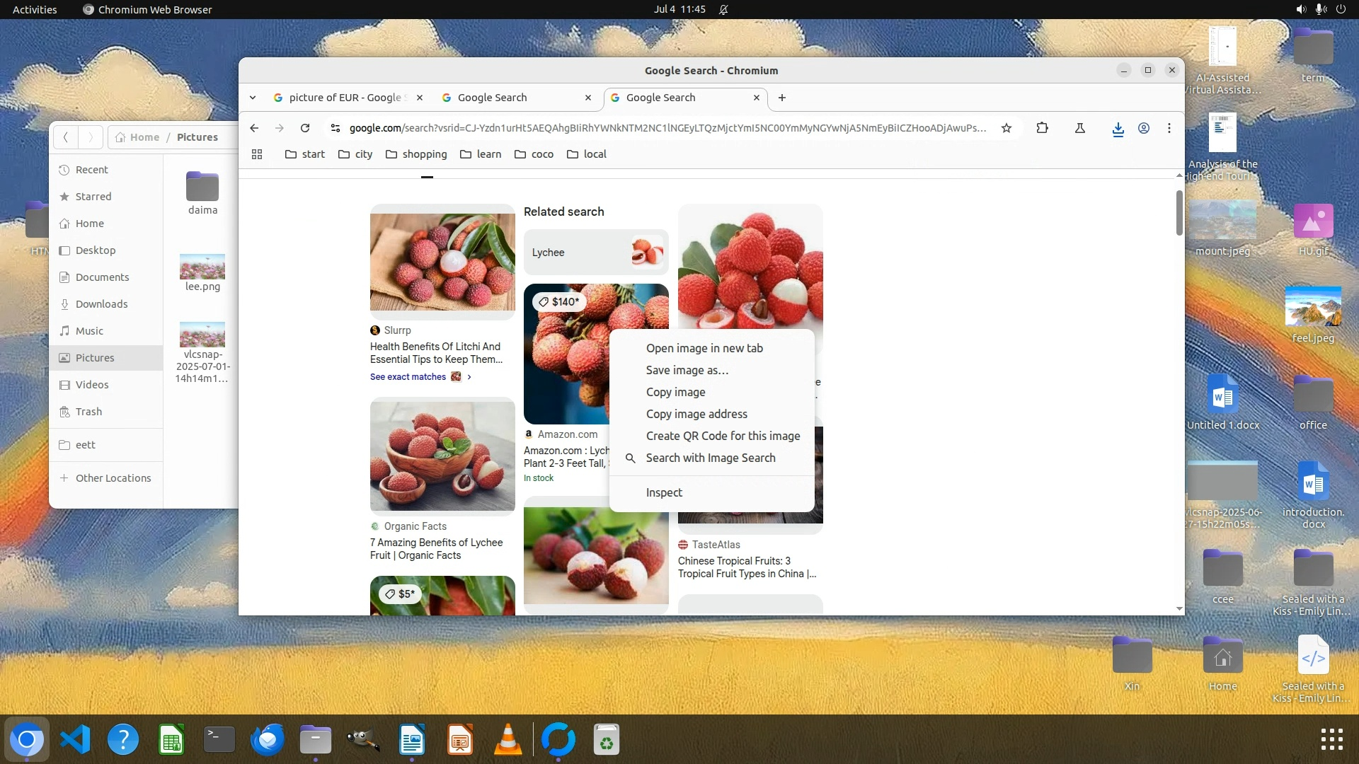Viewport: 1359px width, 764px height.
Task: Open the Chrome Labs flask icon
Action: point(1080,128)
